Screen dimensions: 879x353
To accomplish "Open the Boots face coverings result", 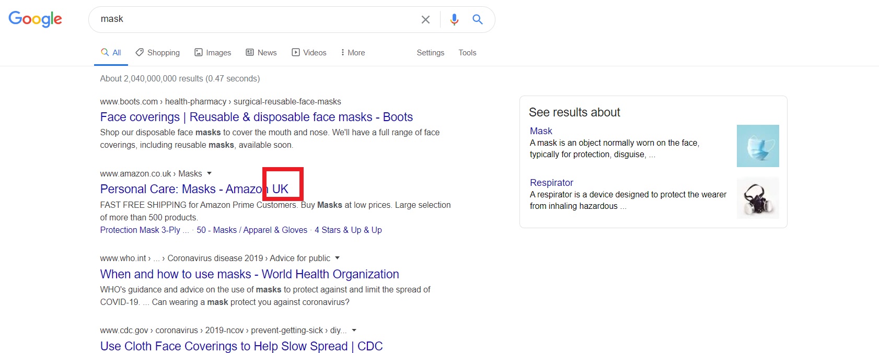I will [256, 117].
